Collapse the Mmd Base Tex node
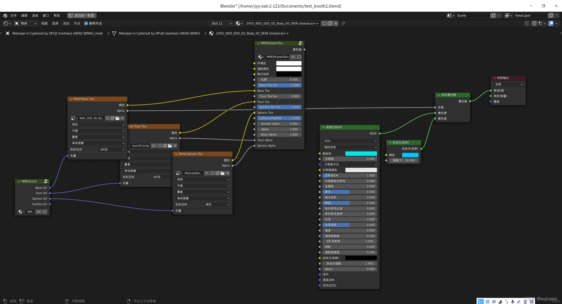 [71, 99]
